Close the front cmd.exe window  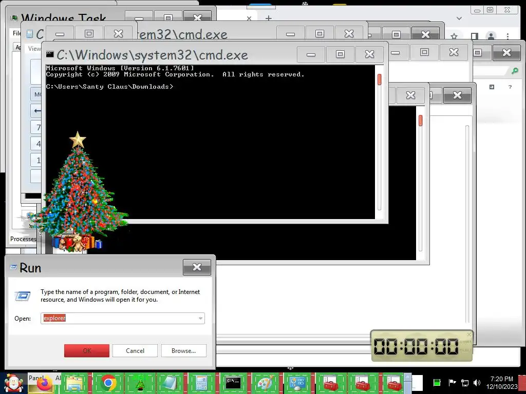[369, 54]
